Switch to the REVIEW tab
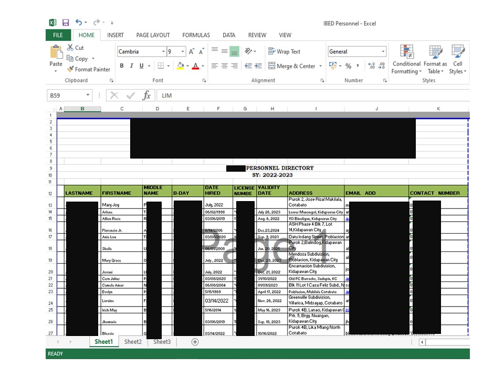The width and height of the screenshot is (504, 378). (x=257, y=35)
